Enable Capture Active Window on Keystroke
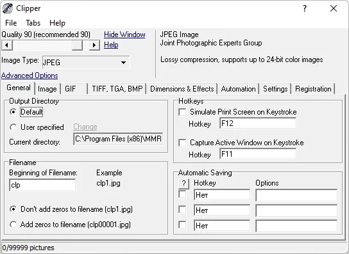This screenshot has width=349, height=254. click(x=182, y=143)
